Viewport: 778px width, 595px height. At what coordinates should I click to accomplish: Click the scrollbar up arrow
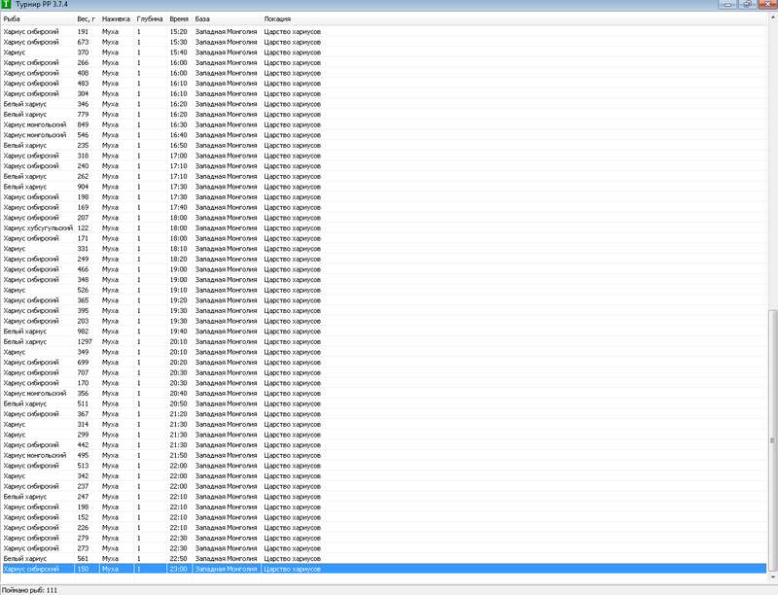[772, 18]
